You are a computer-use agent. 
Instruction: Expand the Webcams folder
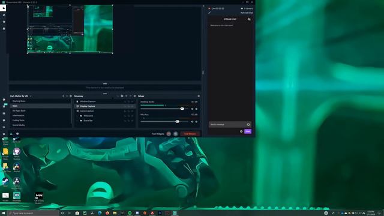[x=77, y=116]
